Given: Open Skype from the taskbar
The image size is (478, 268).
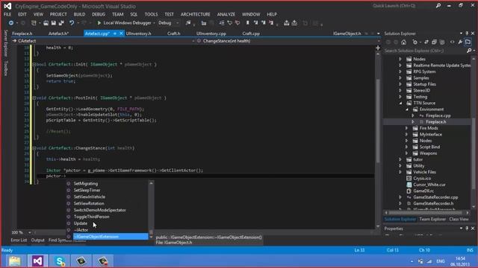Looking at the screenshot, I should coord(60,261).
